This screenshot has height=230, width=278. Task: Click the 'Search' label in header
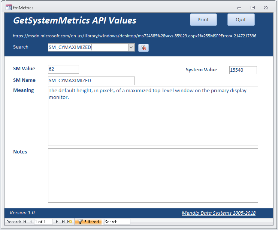click(x=21, y=47)
